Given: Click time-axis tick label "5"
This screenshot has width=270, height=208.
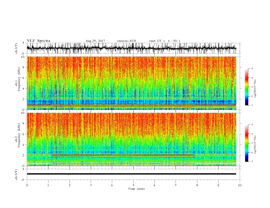Looking at the screenshot, I should [133, 185].
